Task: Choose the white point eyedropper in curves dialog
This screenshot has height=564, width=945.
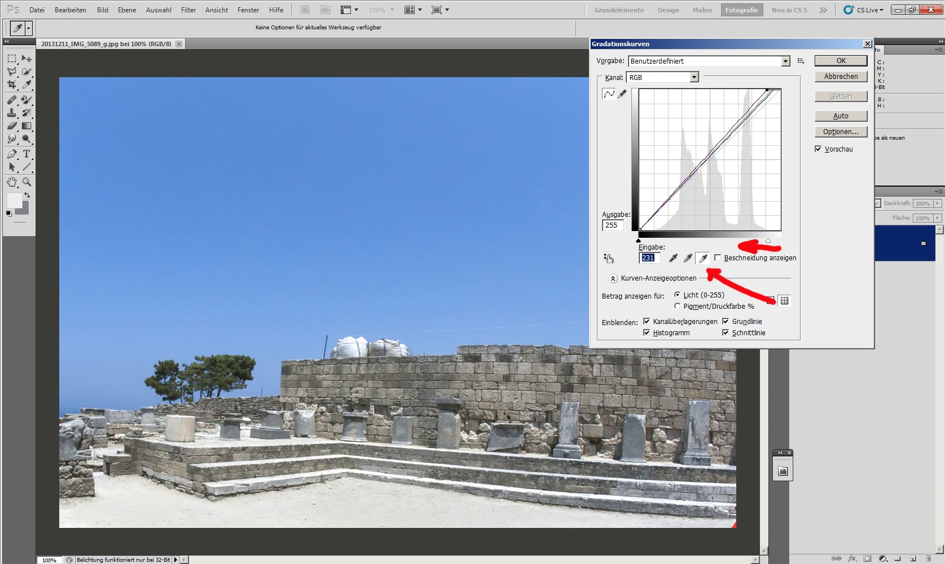Action: 702,258
